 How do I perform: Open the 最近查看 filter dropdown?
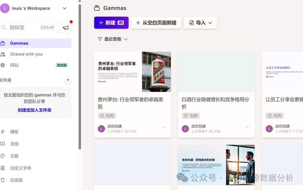pyautogui.click(x=113, y=39)
